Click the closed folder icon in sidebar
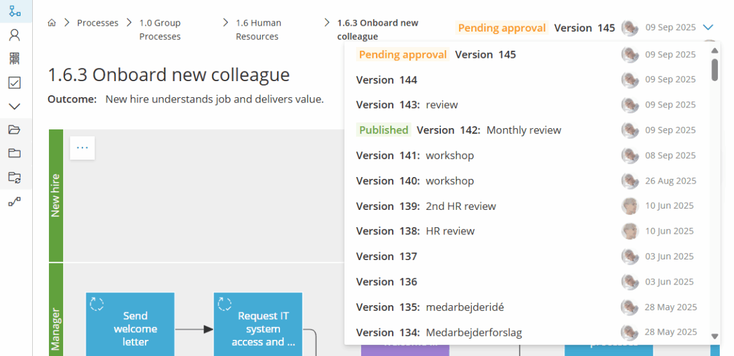 14,153
